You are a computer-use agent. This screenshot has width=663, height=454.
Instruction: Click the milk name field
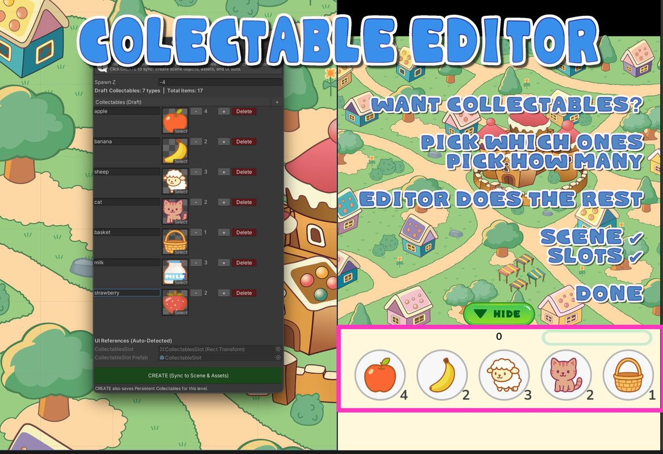[127, 262]
